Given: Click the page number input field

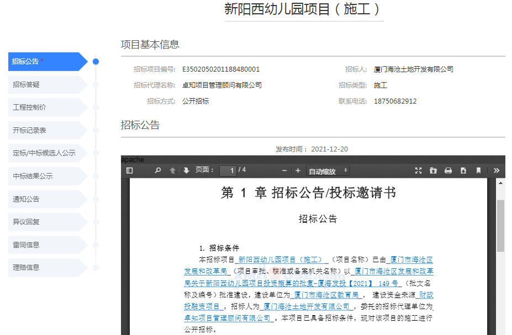Looking at the screenshot, I should (x=228, y=171).
